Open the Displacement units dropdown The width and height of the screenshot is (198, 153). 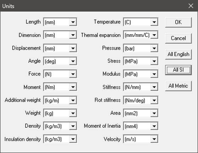60,48
